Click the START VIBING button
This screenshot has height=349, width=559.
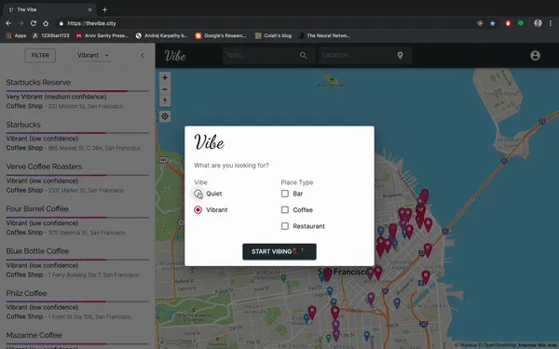tap(279, 251)
